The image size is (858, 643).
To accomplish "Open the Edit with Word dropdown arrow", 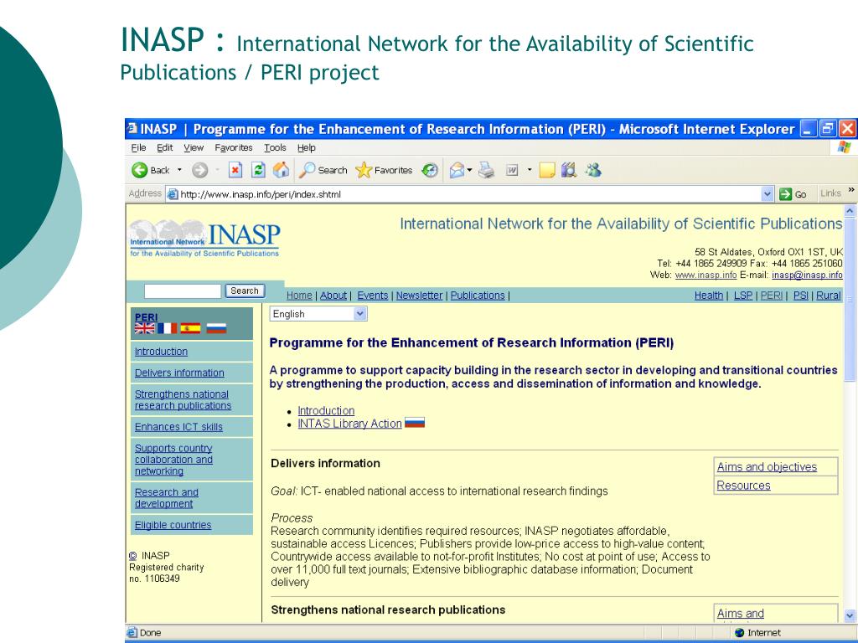I will point(530,171).
